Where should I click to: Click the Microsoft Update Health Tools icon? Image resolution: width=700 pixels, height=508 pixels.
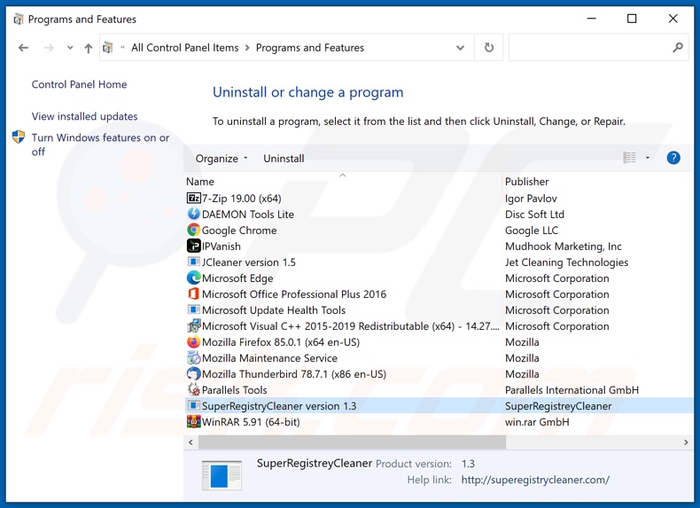pyautogui.click(x=194, y=309)
